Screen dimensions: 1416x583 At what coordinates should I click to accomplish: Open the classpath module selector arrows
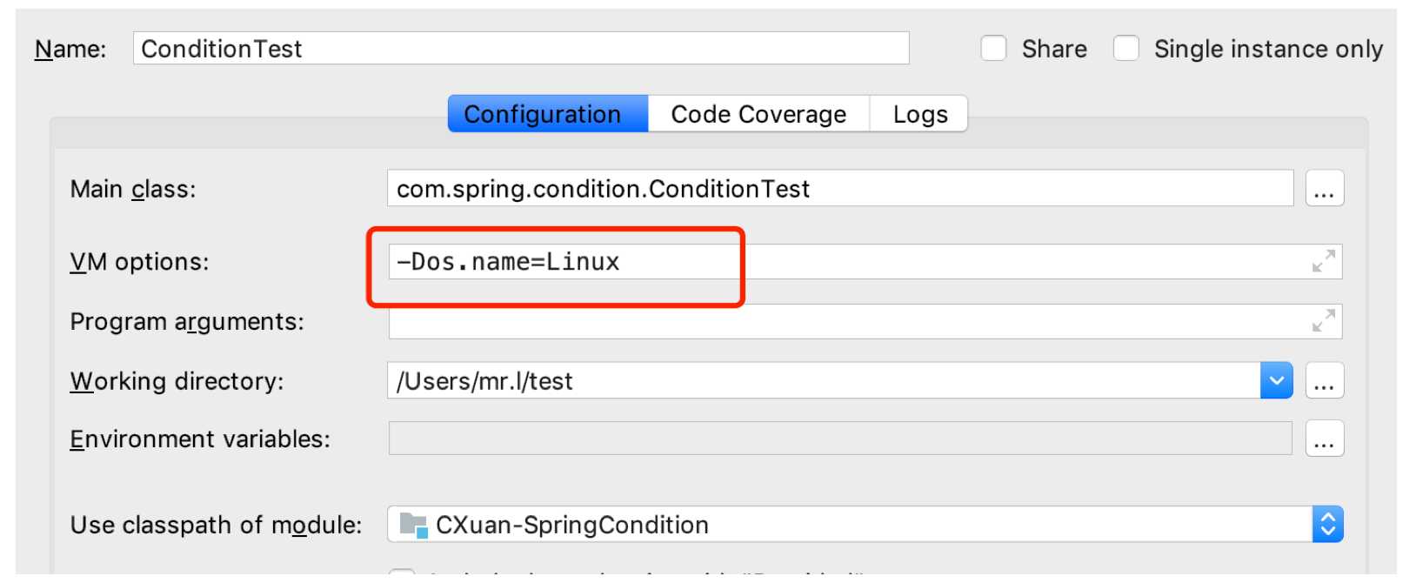[1327, 525]
